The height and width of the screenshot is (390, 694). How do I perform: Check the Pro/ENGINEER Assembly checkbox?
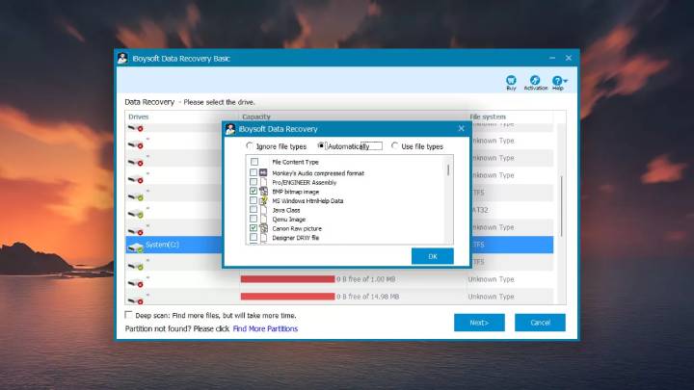[x=254, y=182]
